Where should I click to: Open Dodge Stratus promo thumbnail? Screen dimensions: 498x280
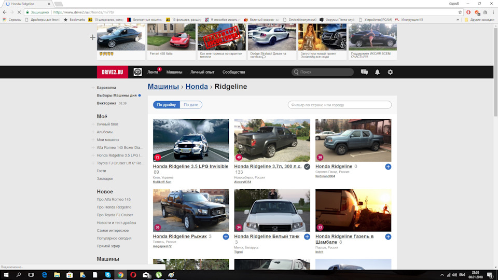pos(272,37)
